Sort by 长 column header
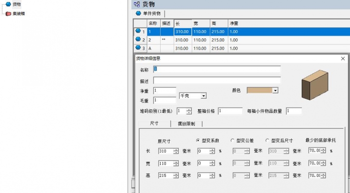Viewport: 350px width, 193px height. point(183,23)
